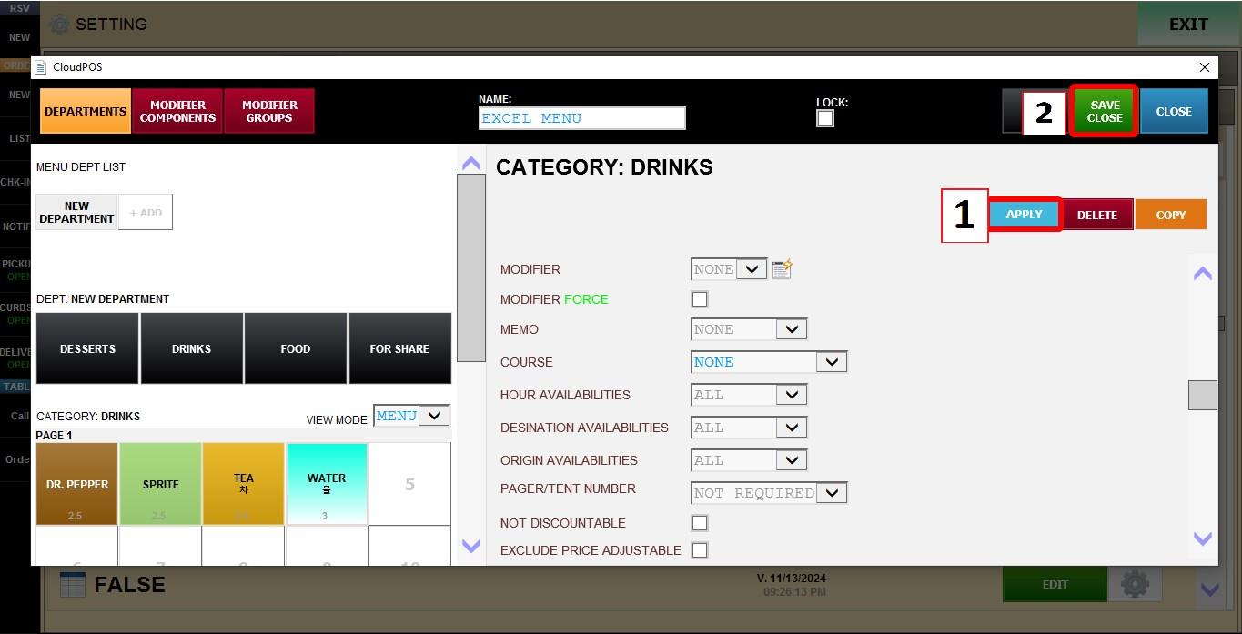Click the + ADD button
Image resolution: width=1242 pixels, height=634 pixels.
pyautogui.click(x=146, y=212)
